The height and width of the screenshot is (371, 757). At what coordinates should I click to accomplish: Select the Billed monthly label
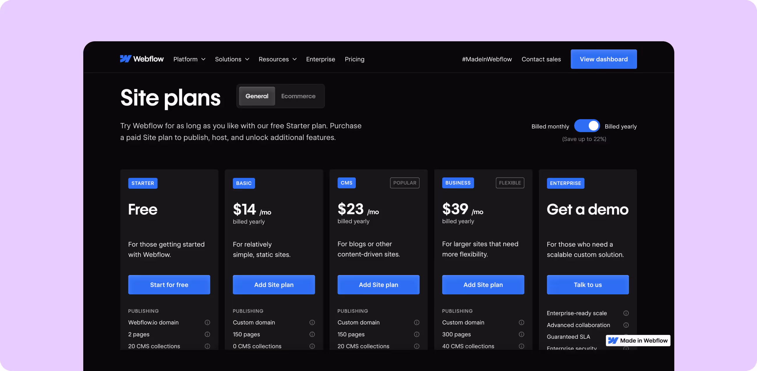(x=550, y=126)
